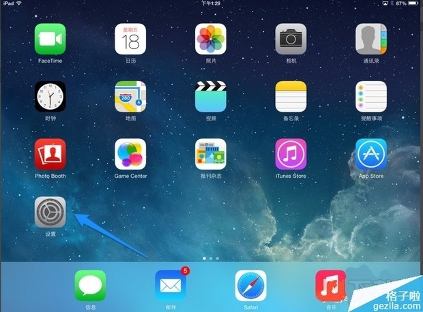Open the Maps app
This screenshot has height=312, width=423.
(x=130, y=97)
